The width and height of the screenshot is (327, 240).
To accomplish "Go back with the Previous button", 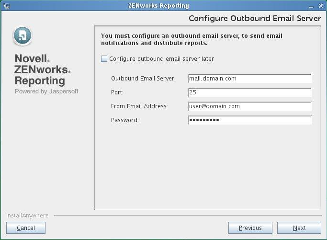I will (x=250, y=228).
